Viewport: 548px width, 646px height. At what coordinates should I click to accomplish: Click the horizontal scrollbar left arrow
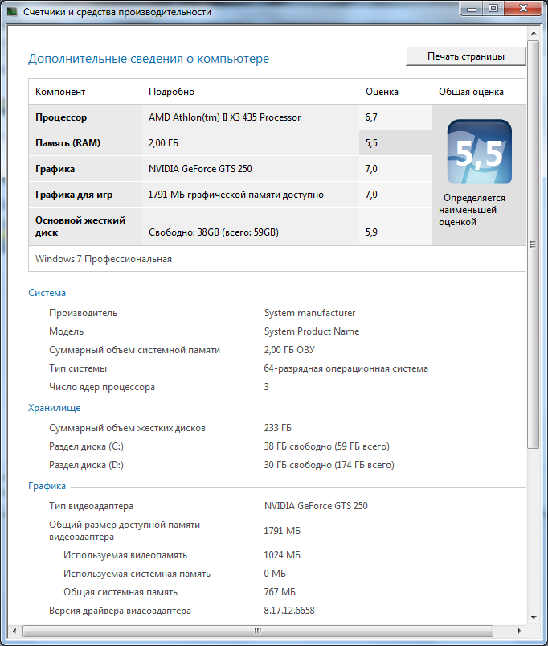14,631
